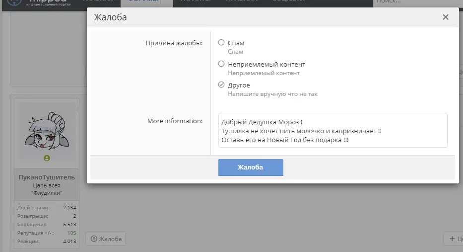
Task: Click the Напишите вручную что не так hint
Action: 272,94
